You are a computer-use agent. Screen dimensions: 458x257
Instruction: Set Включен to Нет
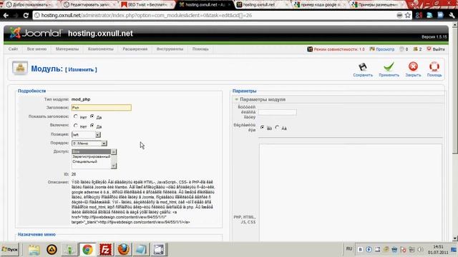click(76, 126)
